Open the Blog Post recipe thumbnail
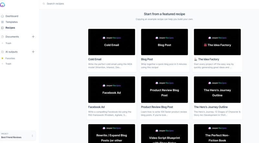The width and height of the screenshot is (259, 143). [x=164, y=42]
